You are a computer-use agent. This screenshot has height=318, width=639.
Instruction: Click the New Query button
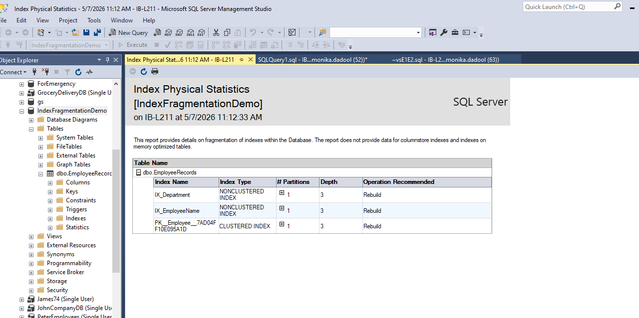point(129,32)
